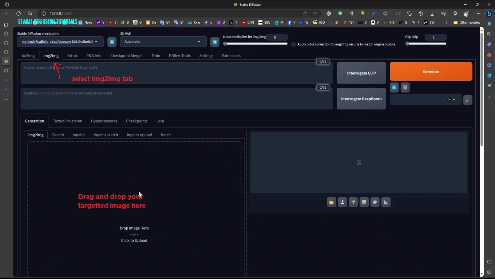Open the Extras tab
Image resolution: width=495 pixels, height=279 pixels.
pos(72,56)
